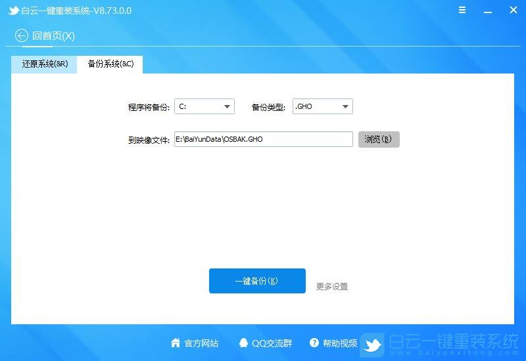Switch to the 还原系统 tab
This screenshot has height=361, width=526.
pos(44,64)
